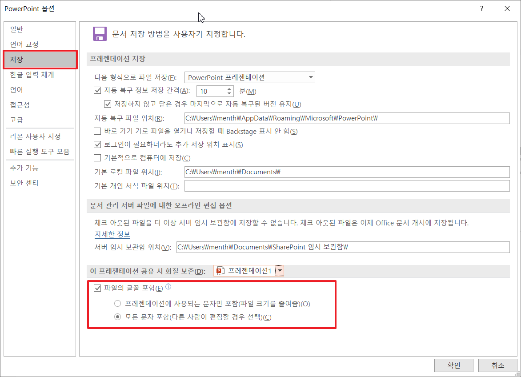Enable Backstage 표시 안 함 checkbox
521x377 pixels.
coord(97,132)
